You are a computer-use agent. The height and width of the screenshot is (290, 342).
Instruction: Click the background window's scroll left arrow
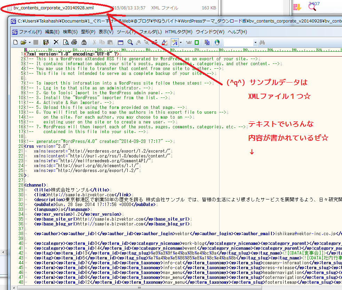(3, 253)
